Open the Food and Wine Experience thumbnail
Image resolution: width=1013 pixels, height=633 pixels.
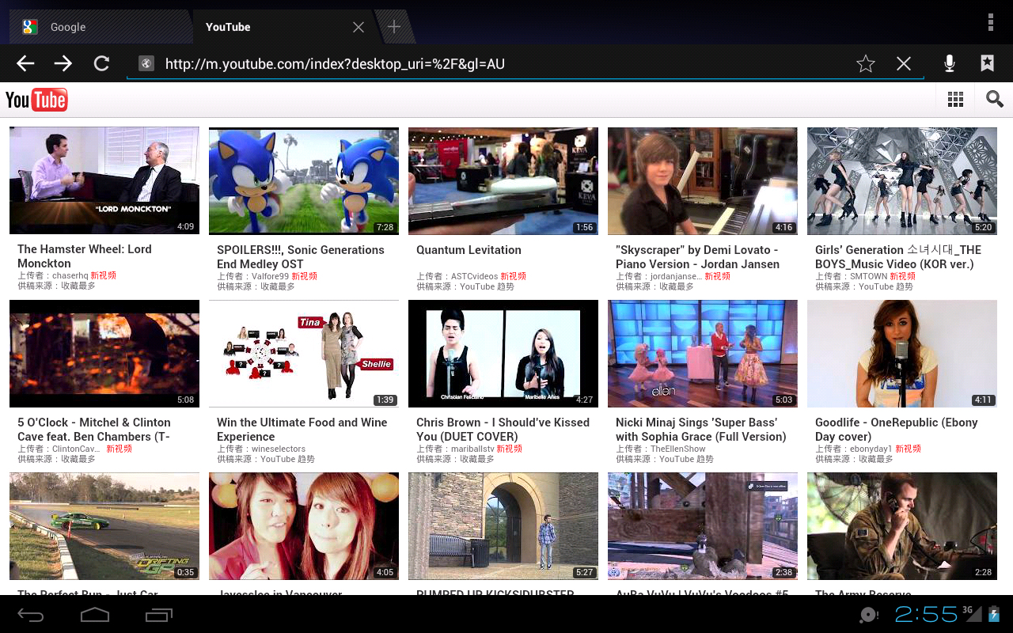tap(304, 354)
